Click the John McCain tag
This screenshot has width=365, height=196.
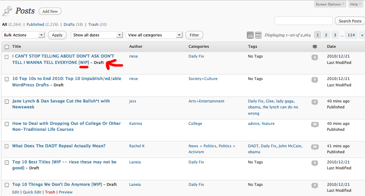(290, 146)
